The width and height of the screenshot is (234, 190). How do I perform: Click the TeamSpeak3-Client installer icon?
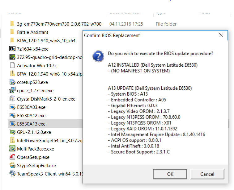point(12,174)
